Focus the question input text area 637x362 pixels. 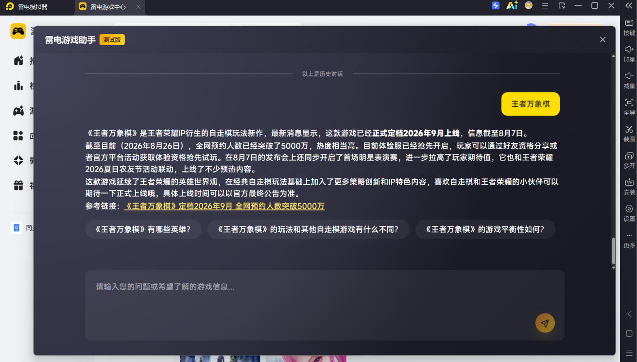tap(325, 305)
